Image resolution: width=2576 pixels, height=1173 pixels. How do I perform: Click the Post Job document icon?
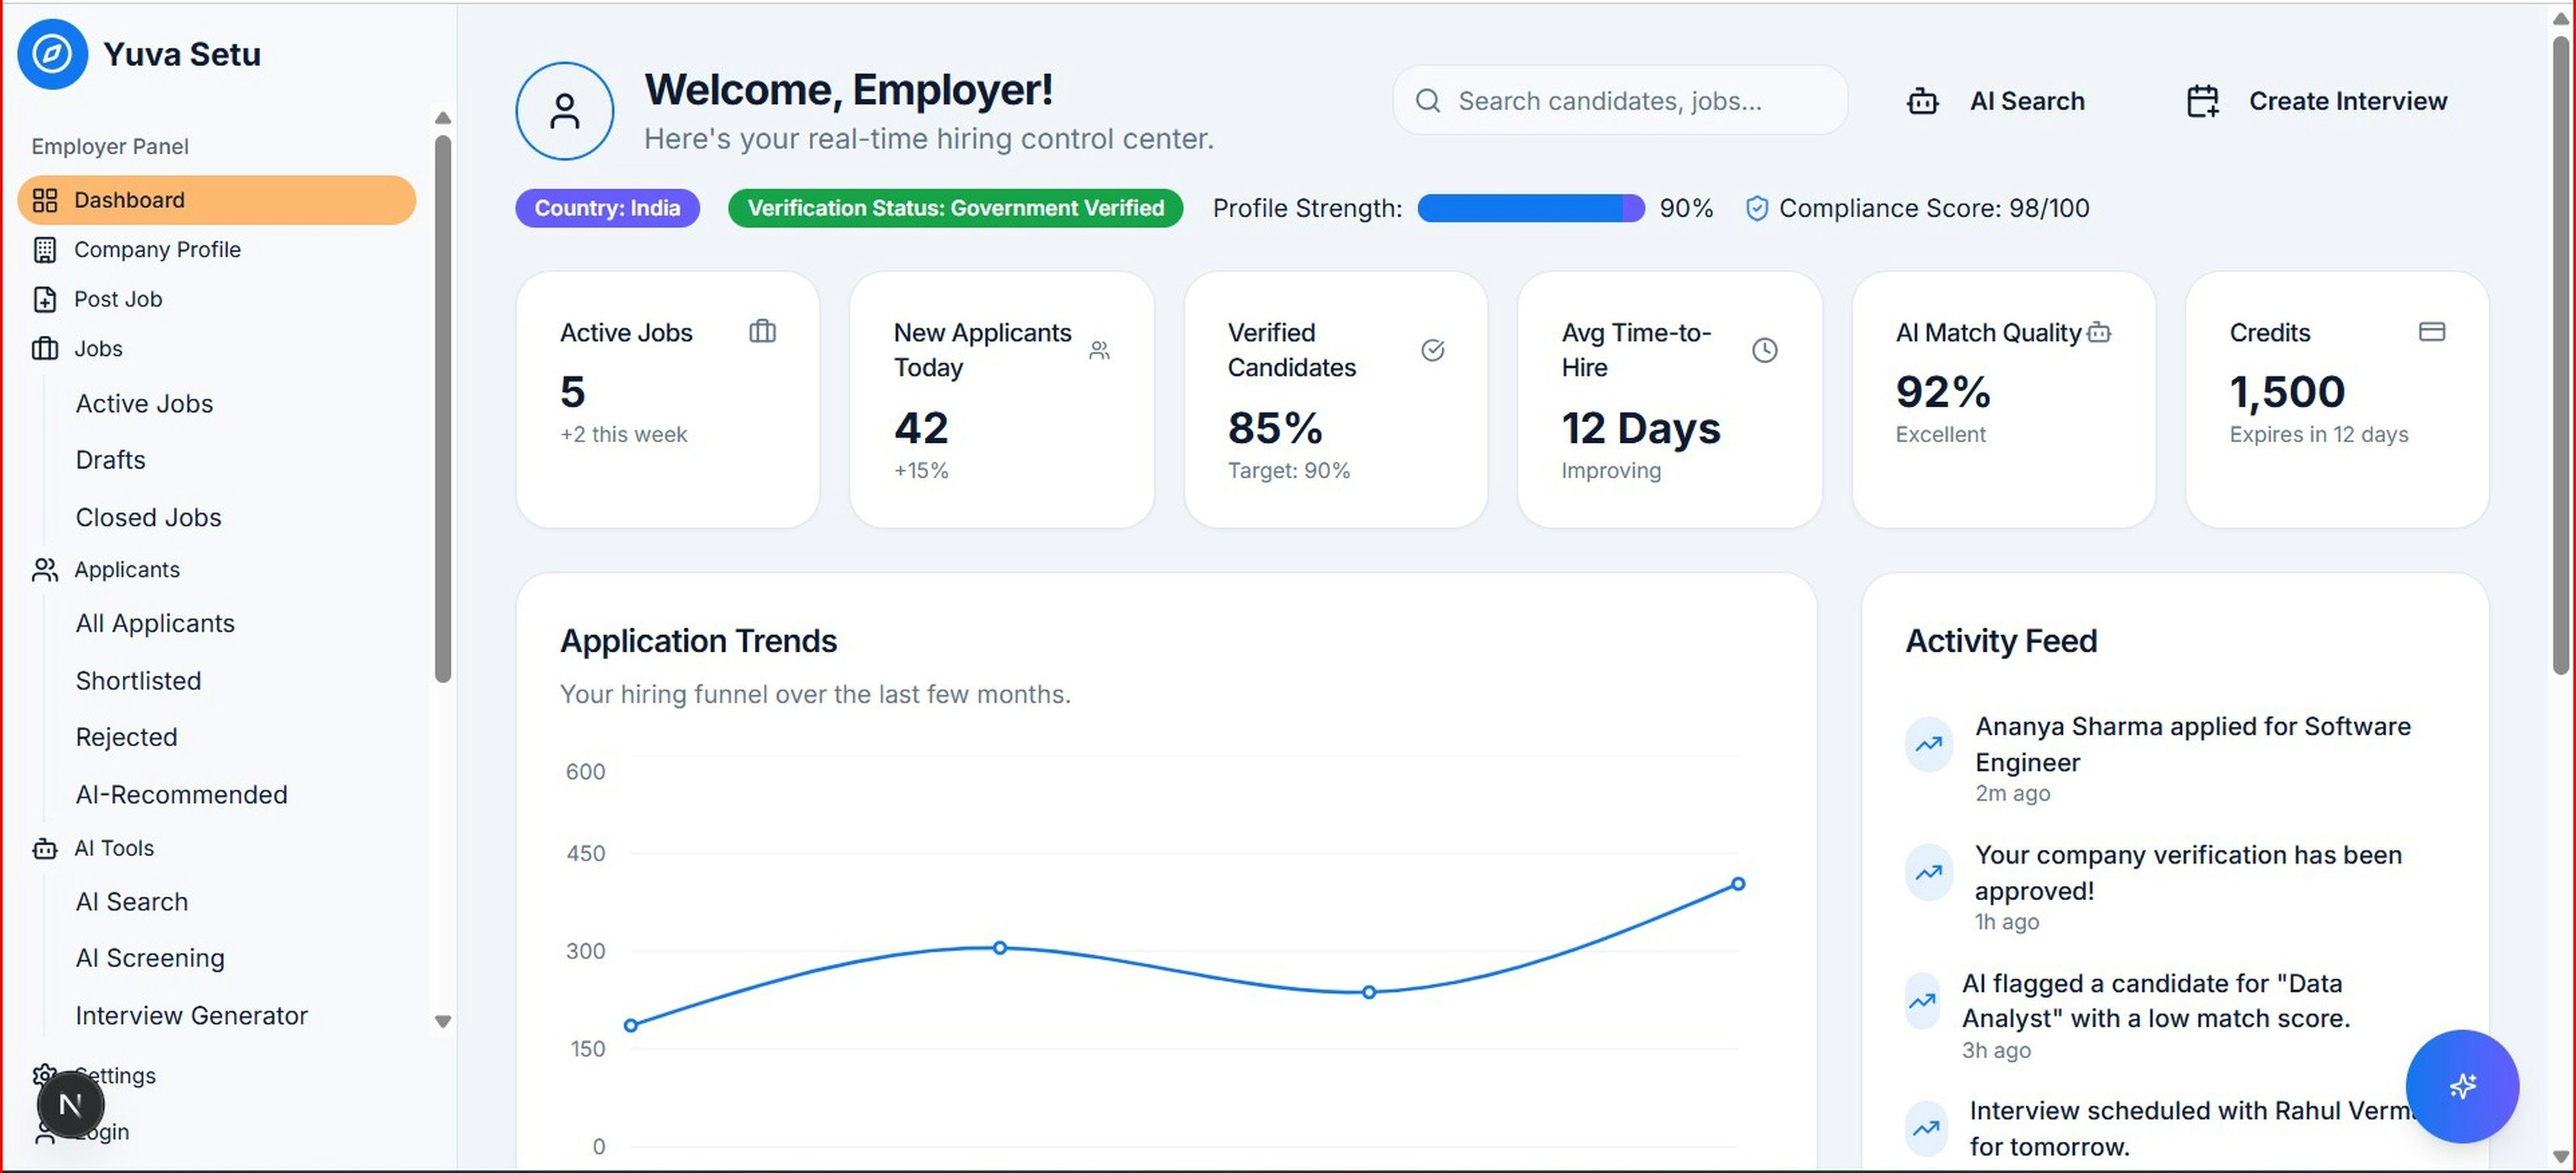tap(44, 298)
